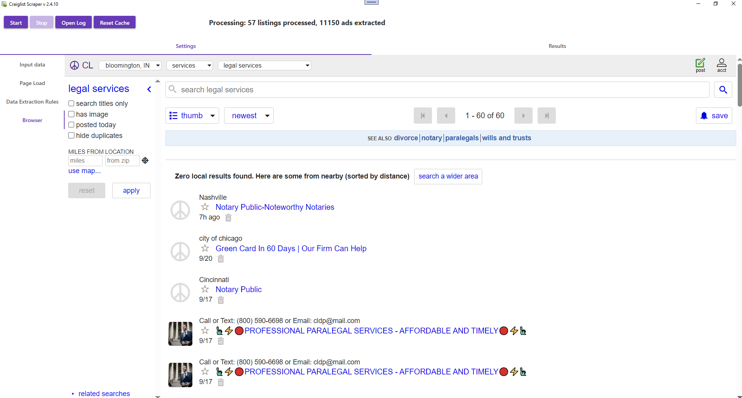Open the 'thumb' view dropdown
The image size is (742, 398).
tap(192, 115)
